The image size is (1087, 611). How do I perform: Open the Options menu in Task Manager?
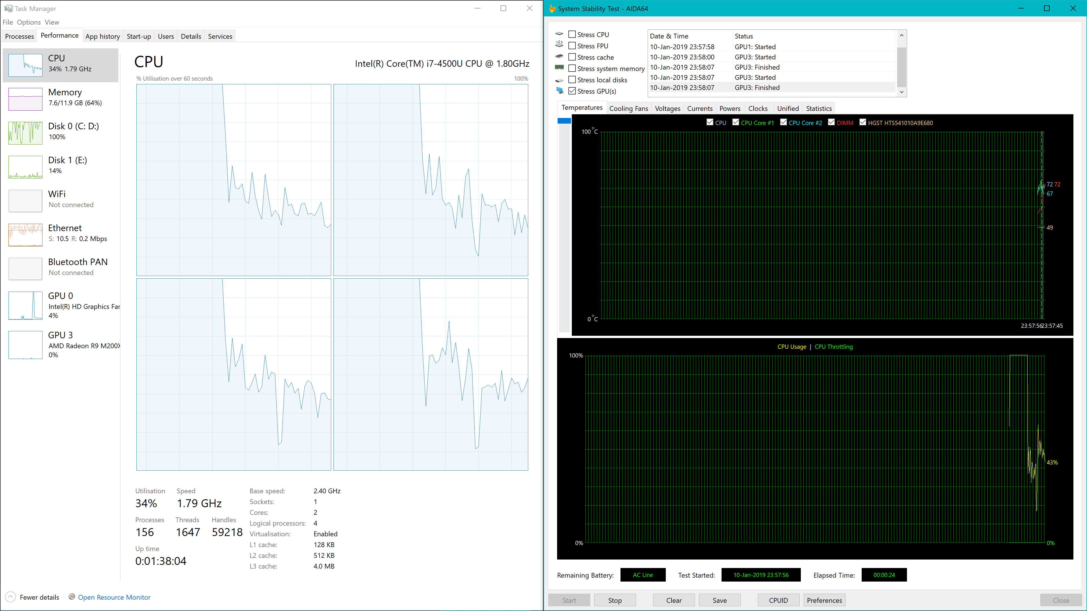tap(29, 22)
